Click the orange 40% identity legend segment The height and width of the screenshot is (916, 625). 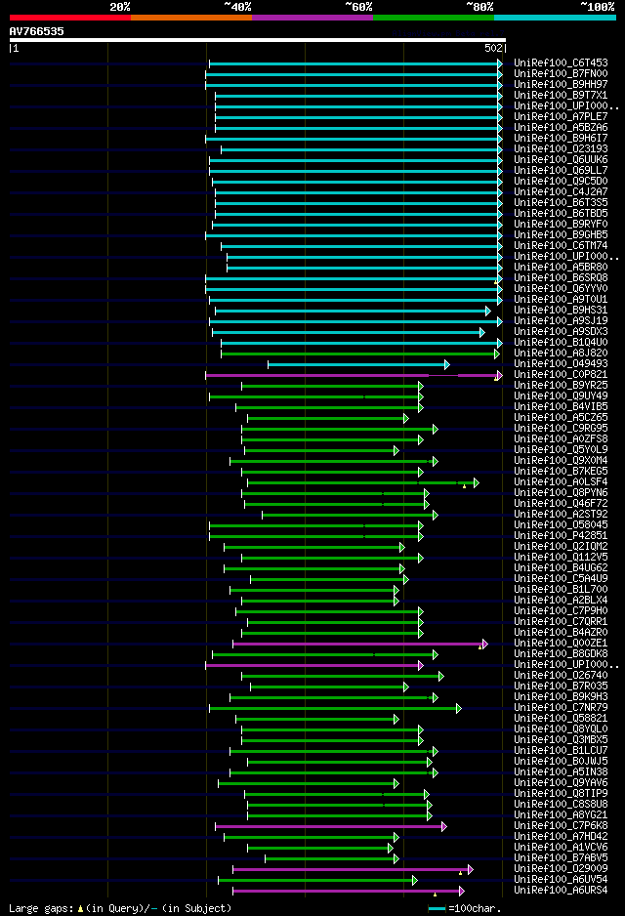tap(191, 18)
